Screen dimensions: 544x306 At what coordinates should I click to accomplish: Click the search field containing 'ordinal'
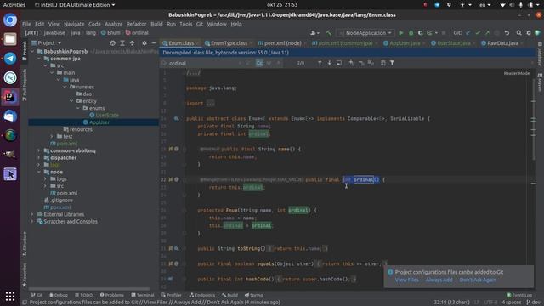click(x=203, y=64)
